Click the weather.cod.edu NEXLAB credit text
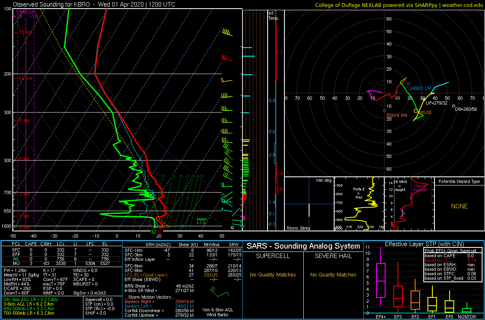The height and width of the screenshot is (320, 485). point(400,5)
